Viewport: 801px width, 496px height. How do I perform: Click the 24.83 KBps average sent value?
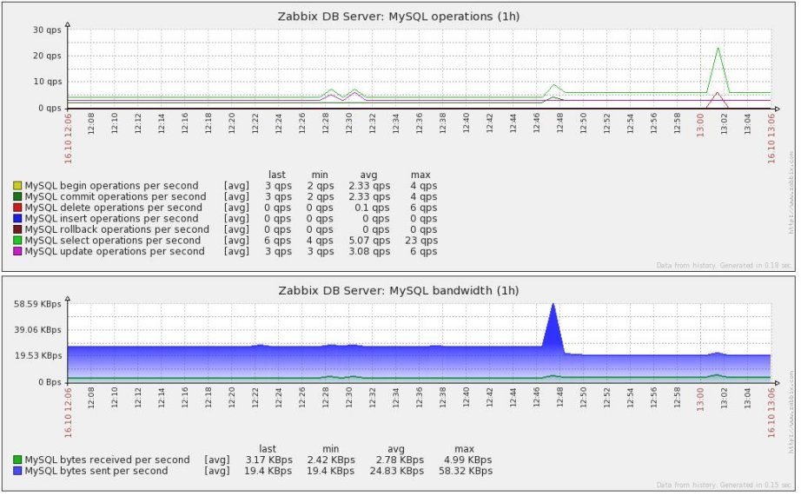coord(397,471)
